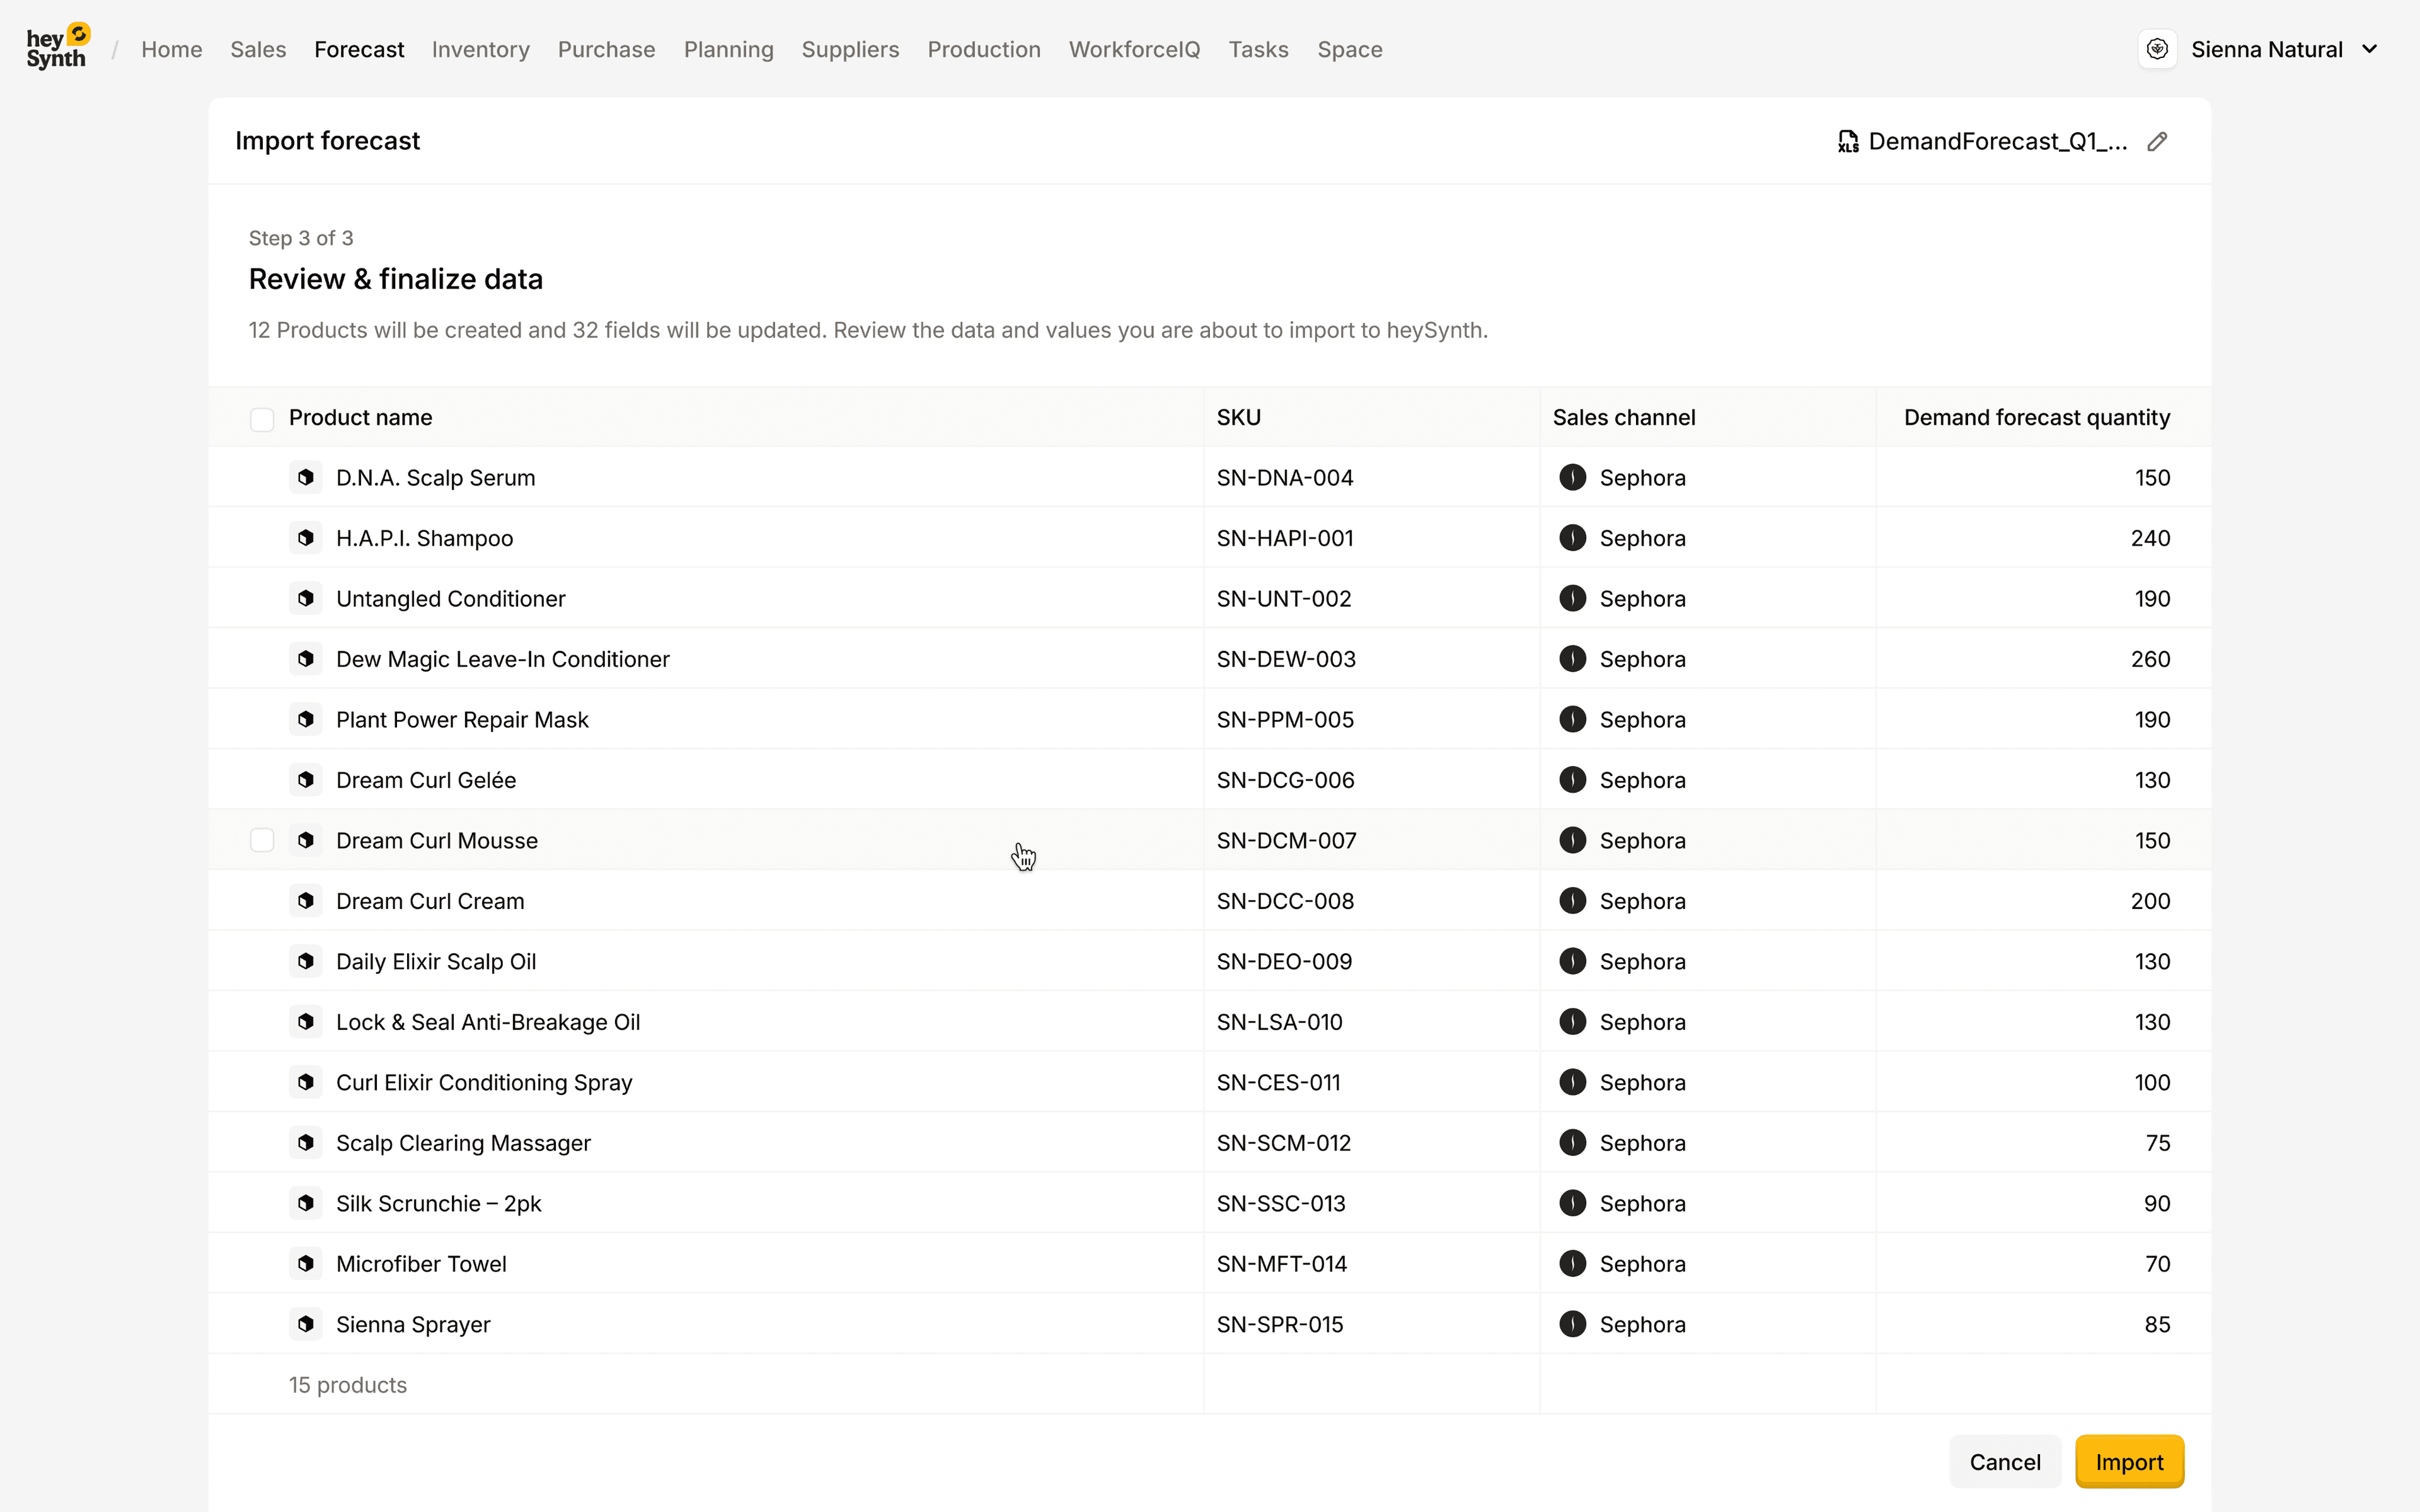
Task: Click Sephora icon in H.A.P.I. Shampoo row
Action: coord(1572,538)
